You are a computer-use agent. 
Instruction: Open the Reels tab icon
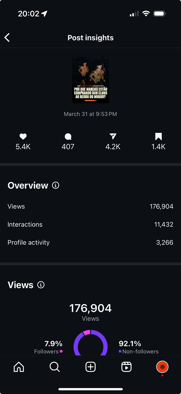[x=126, y=367]
